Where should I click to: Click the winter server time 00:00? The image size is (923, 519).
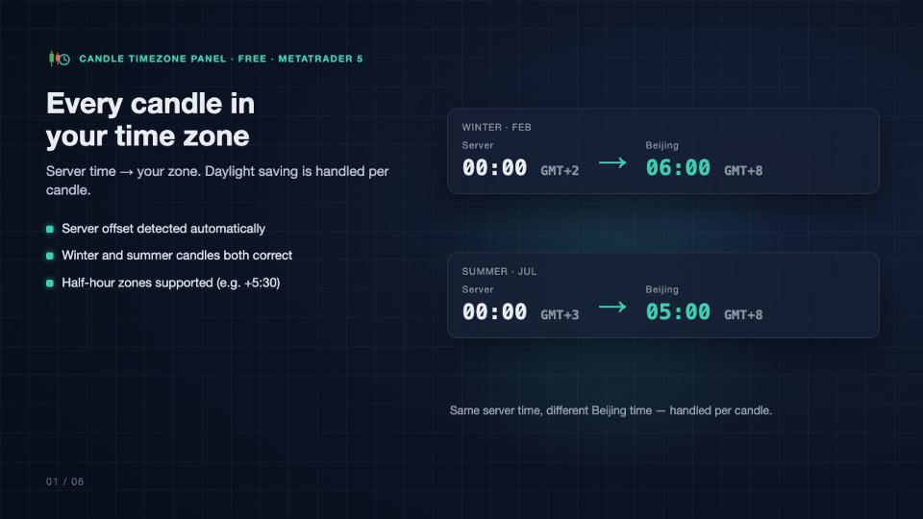tap(494, 168)
